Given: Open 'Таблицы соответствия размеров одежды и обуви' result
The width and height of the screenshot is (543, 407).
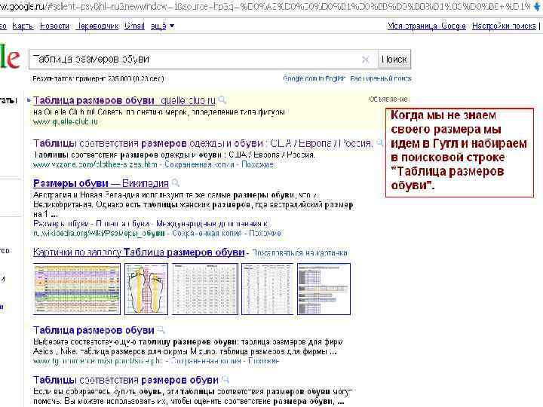Looking at the screenshot, I should pos(203,143).
